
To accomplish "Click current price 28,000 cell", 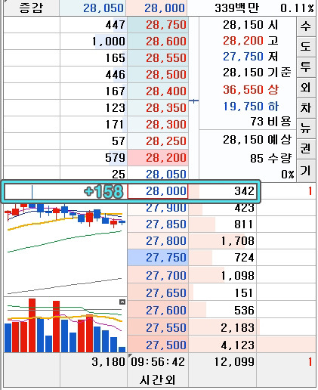I will pos(158,191).
